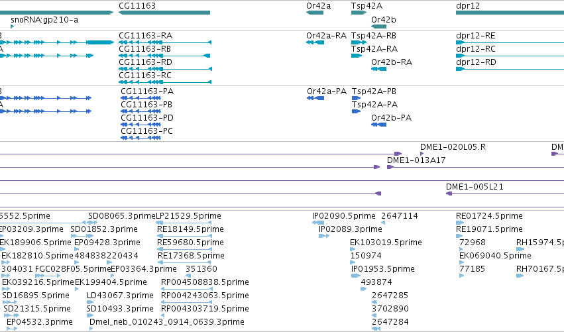The image size is (564, 332).
Task: Click the 351360 feature label
Action: [x=201, y=270]
